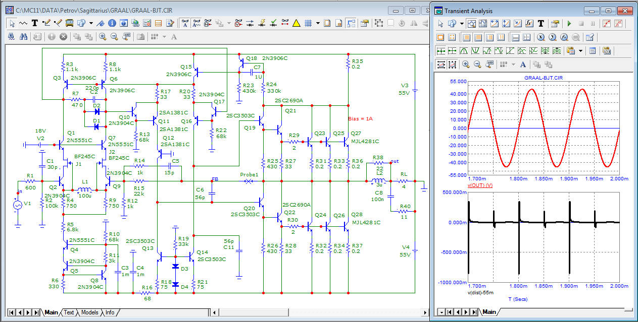The image size is (638, 322).
Task: Open dropdown arrow next to schematic grid icon
Action: point(318,23)
